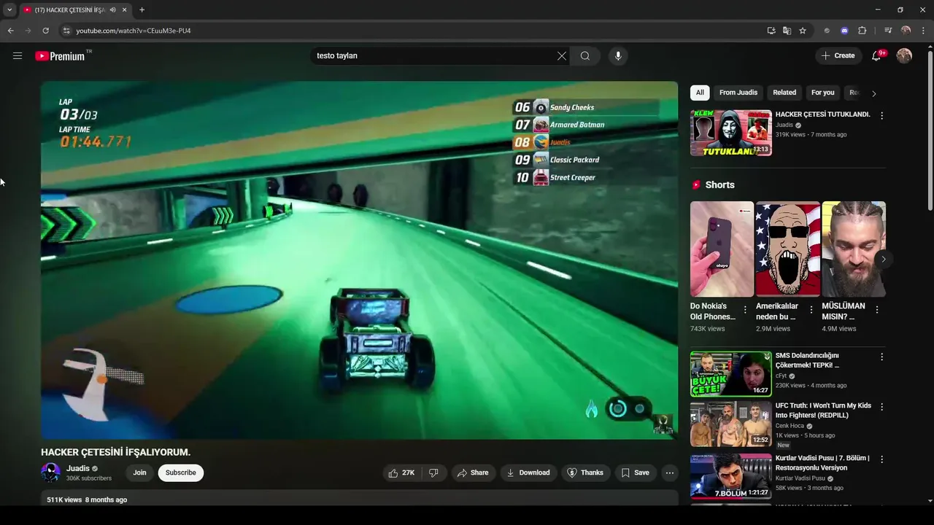The image size is (934, 525).
Task: Open Cenk Hoca channel link
Action: point(790,427)
